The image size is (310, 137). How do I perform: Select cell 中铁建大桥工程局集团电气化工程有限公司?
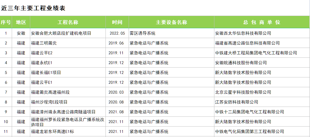pos(262,53)
